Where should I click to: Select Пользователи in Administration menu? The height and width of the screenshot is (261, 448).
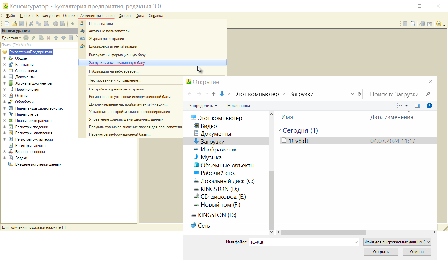(152, 24)
